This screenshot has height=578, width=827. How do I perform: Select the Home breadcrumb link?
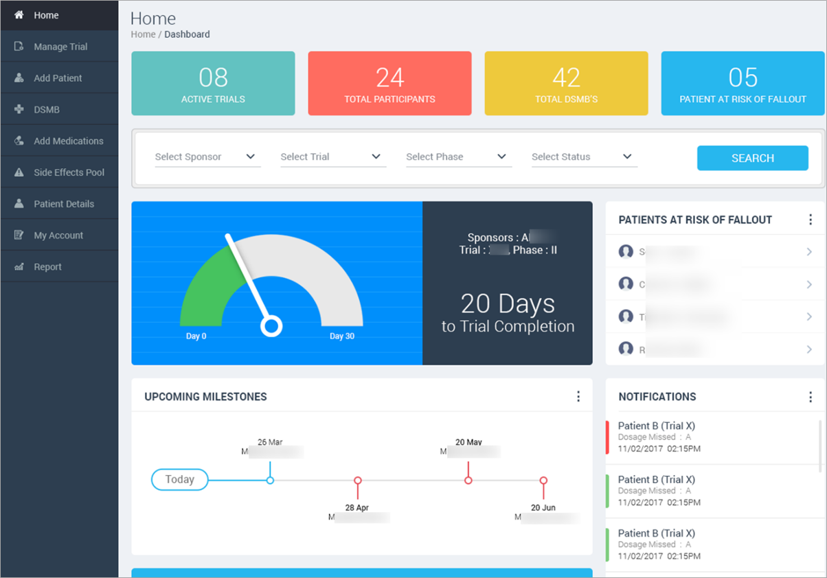(142, 34)
